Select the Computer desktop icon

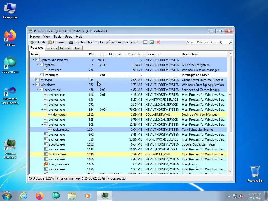coord(10,10)
